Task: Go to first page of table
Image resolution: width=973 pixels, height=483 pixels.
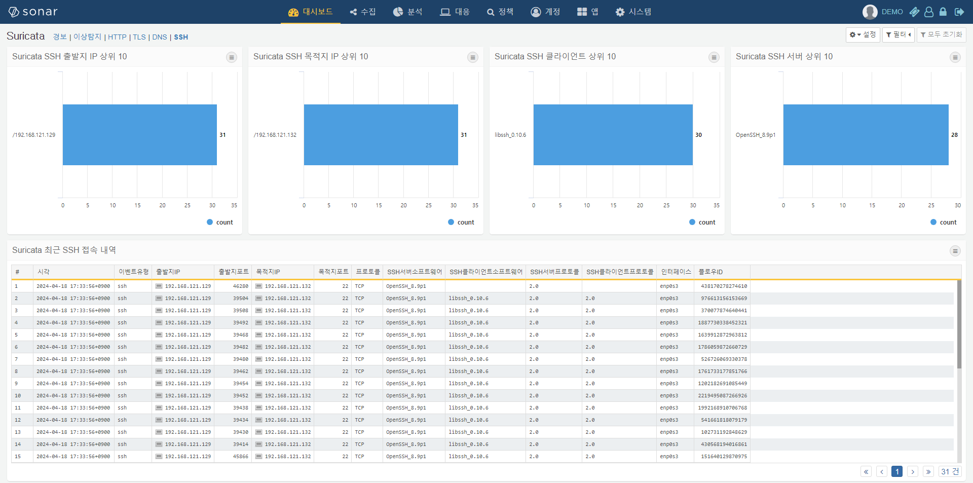Action: [866, 471]
